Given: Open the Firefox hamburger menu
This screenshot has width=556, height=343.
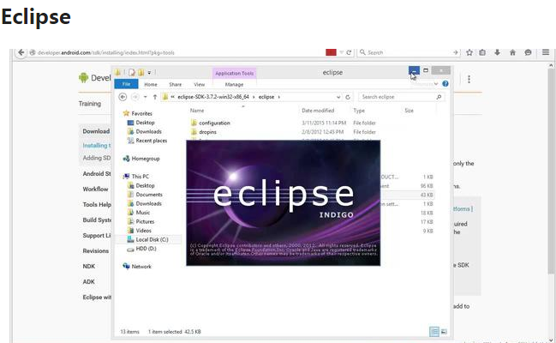Looking at the screenshot, I should [546, 52].
